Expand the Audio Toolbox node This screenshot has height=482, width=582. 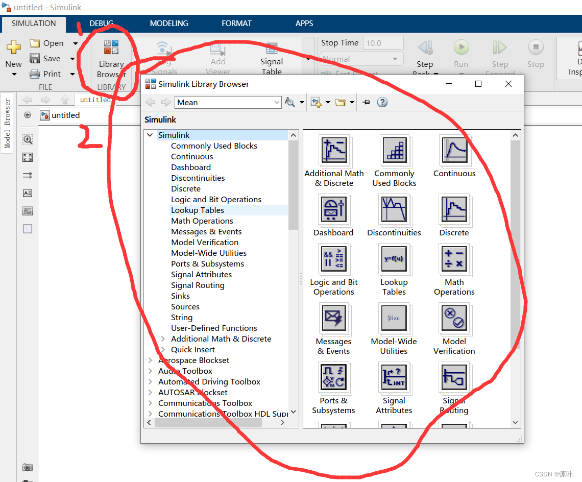tap(150, 371)
